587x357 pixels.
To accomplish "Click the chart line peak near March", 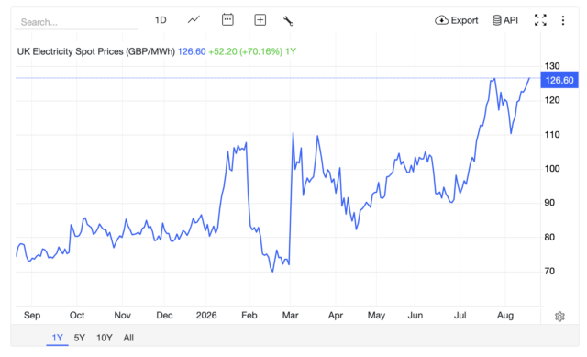I will point(293,133).
